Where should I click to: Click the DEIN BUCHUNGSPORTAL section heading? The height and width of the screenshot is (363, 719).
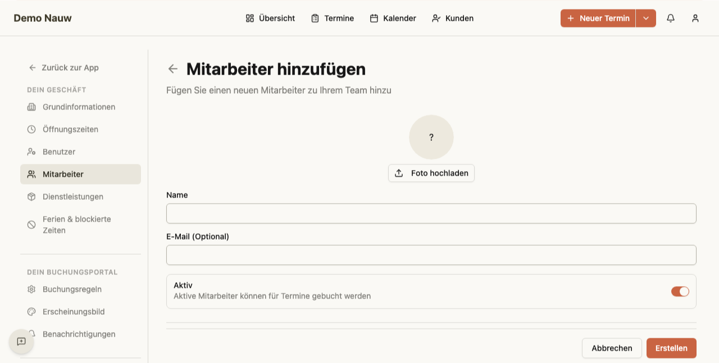[72, 272]
